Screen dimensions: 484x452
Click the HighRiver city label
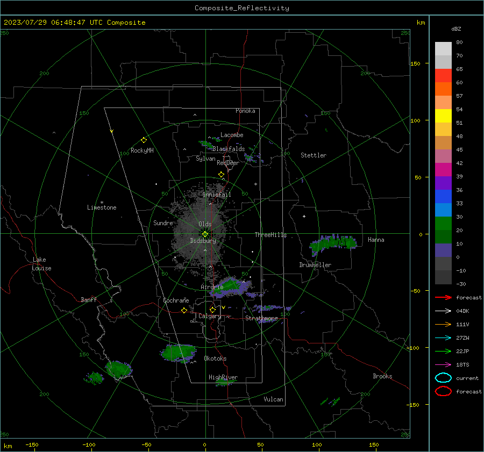tap(223, 377)
